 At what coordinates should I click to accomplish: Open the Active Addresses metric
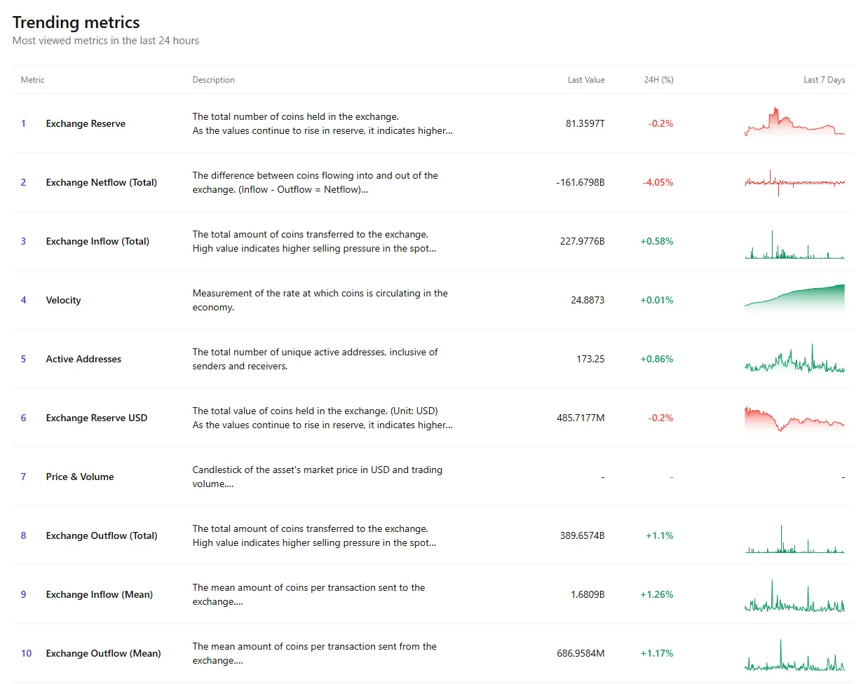(x=83, y=359)
